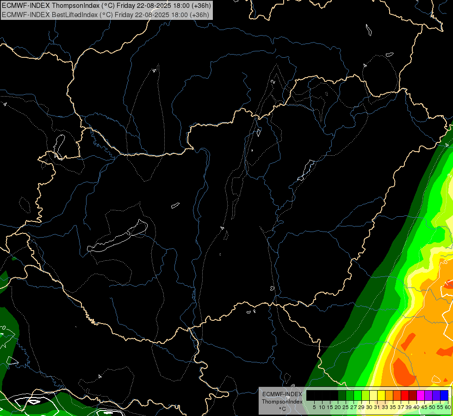This screenshot has height=416, width=453.
Task: Pick the legend value label 33
Action: pos(385,407)
